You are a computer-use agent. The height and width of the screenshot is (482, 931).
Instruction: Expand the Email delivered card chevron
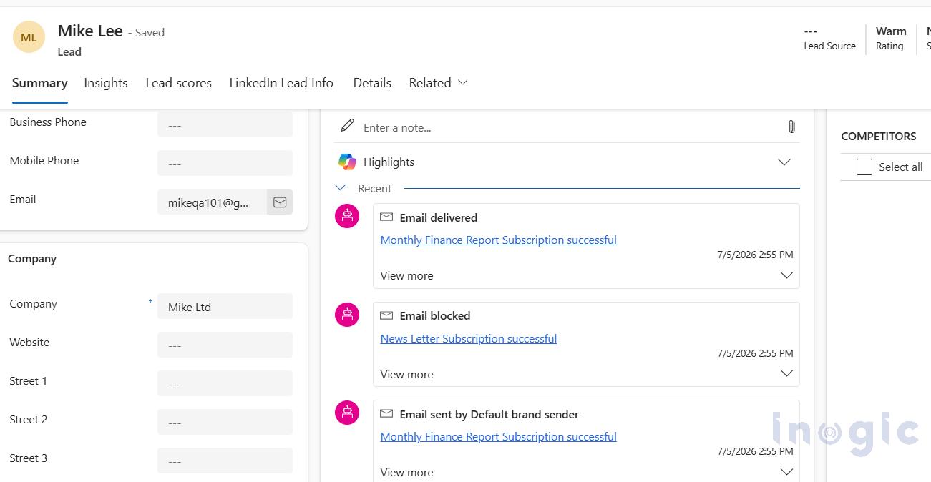(786, 275)
